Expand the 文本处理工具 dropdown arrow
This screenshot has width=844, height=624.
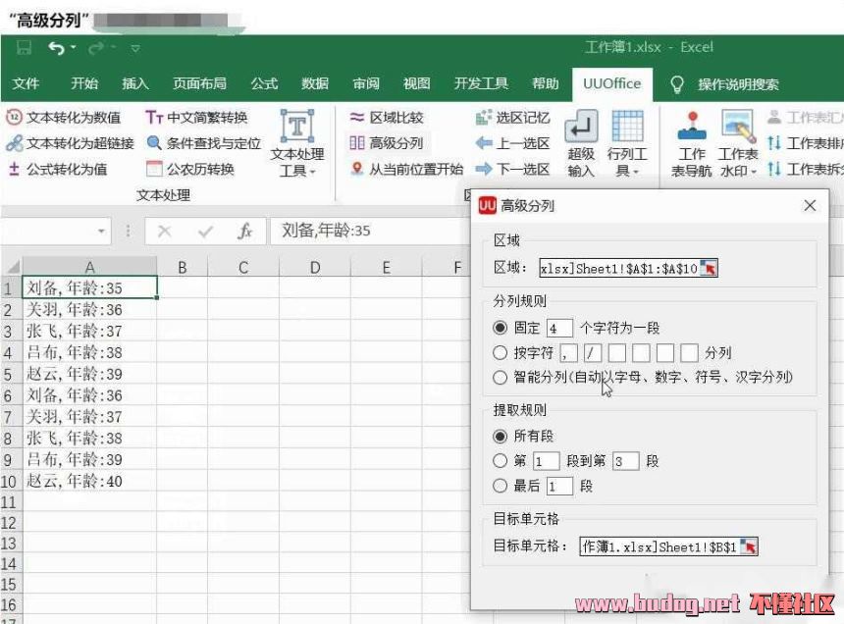(312, 173)
